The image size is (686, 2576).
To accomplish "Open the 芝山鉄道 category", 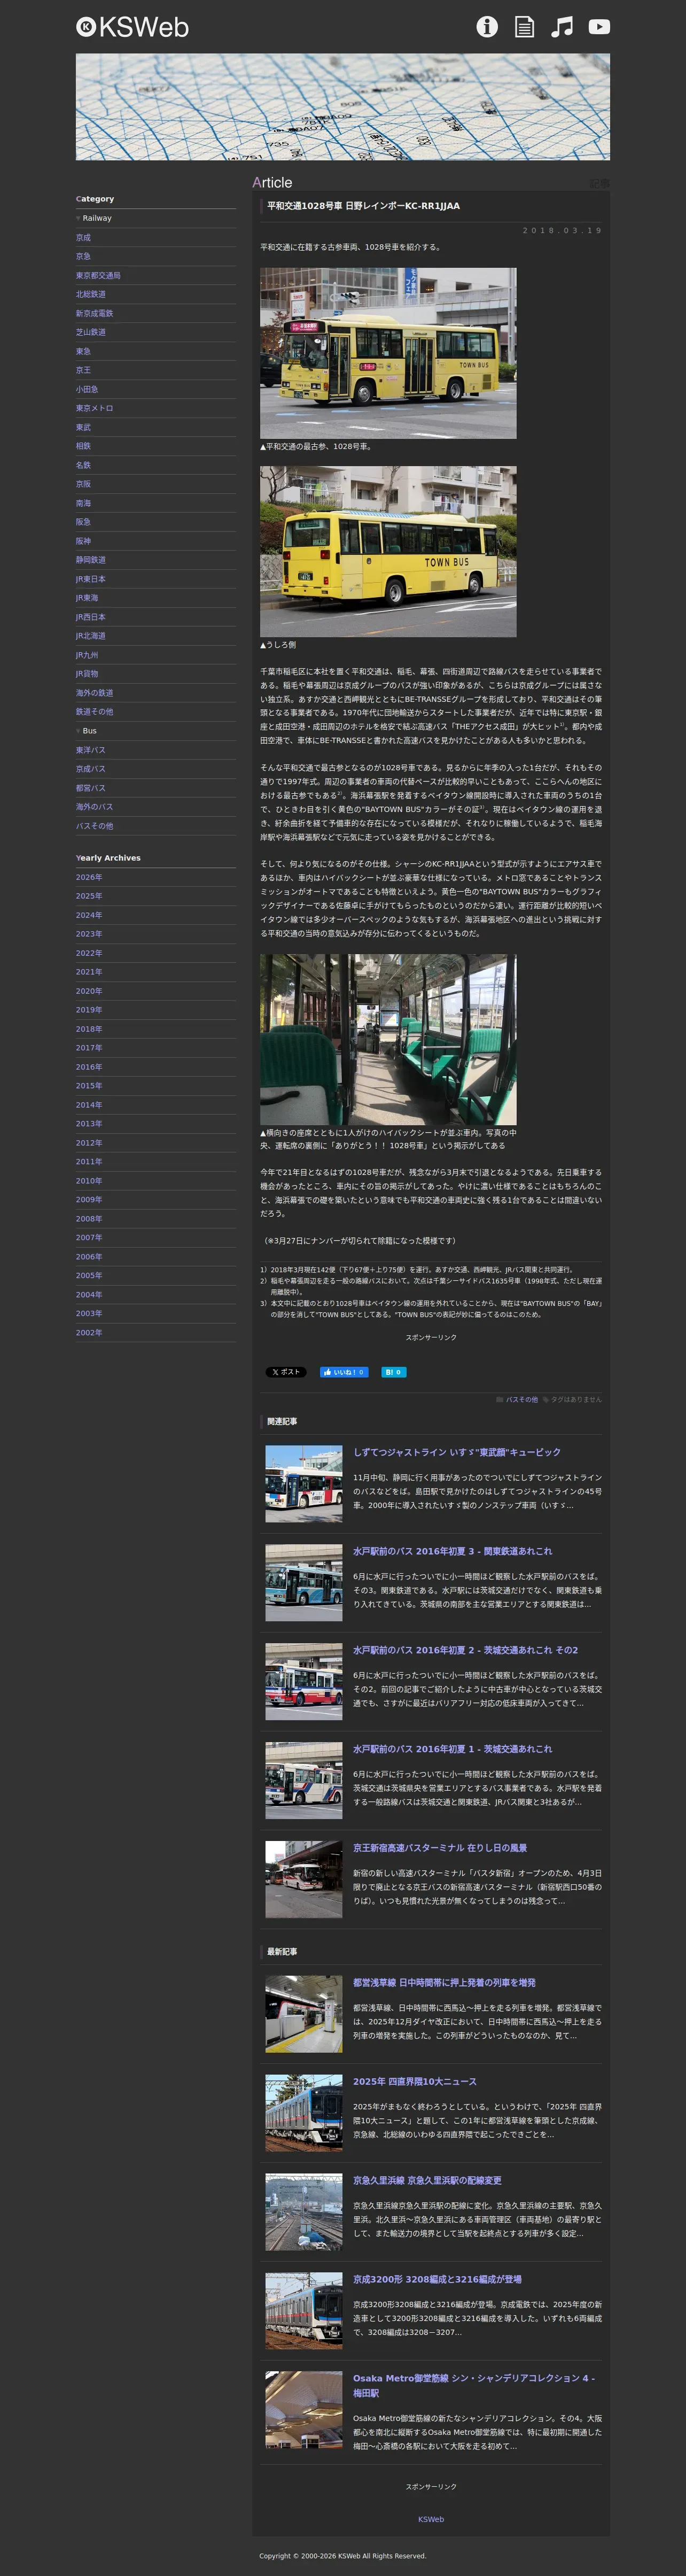I will point(91,332).
